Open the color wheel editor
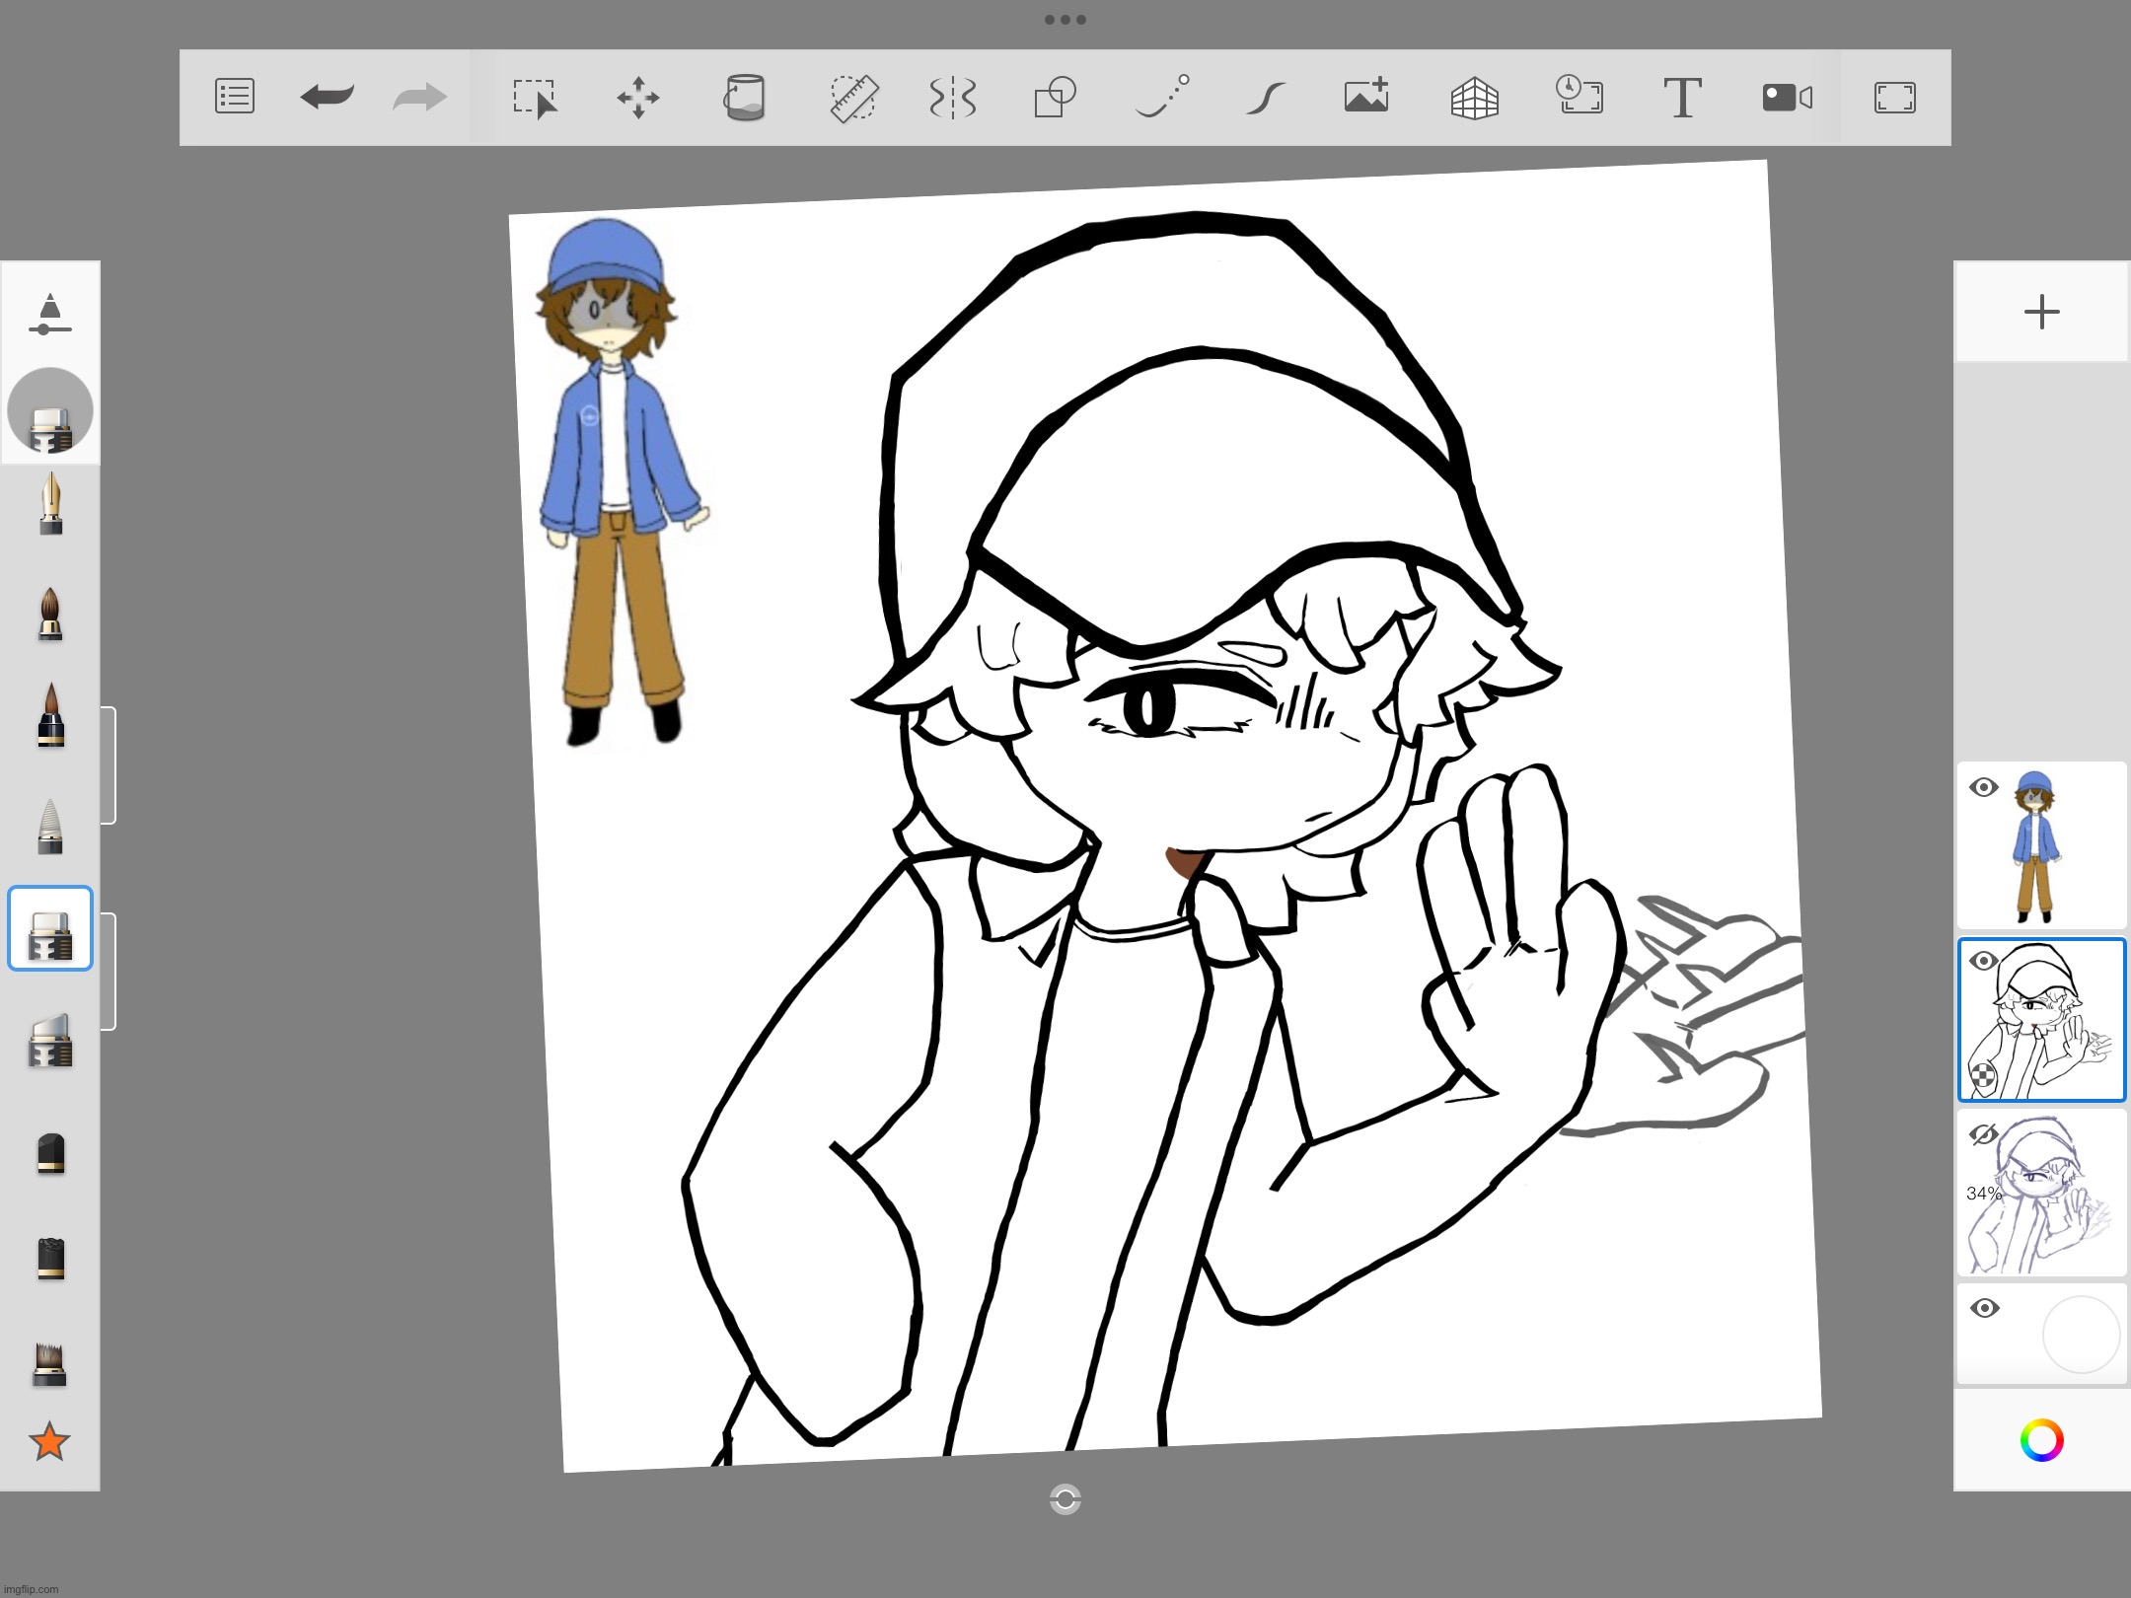 [2041, 1440]
